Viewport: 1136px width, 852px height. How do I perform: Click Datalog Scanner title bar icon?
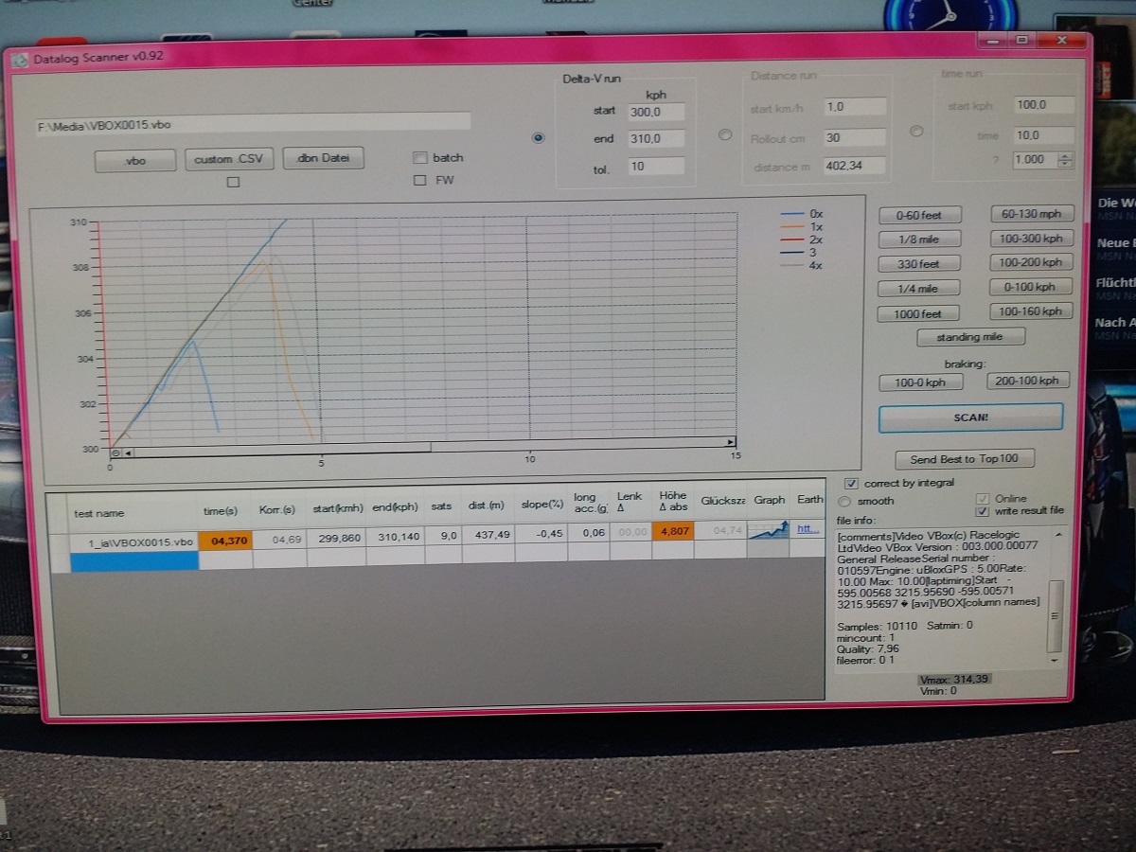[21, 59]
